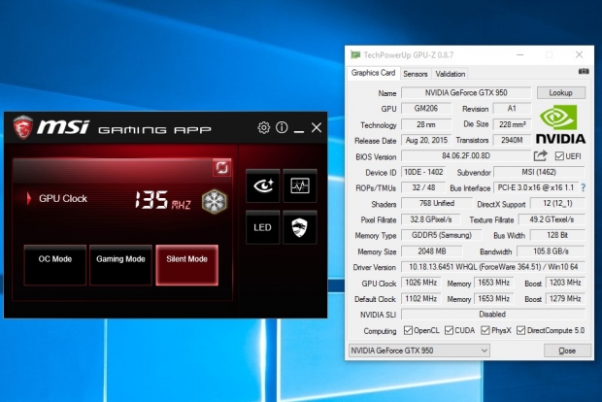Click the refresh icon in GPU Clock panel

pos(222,168)
